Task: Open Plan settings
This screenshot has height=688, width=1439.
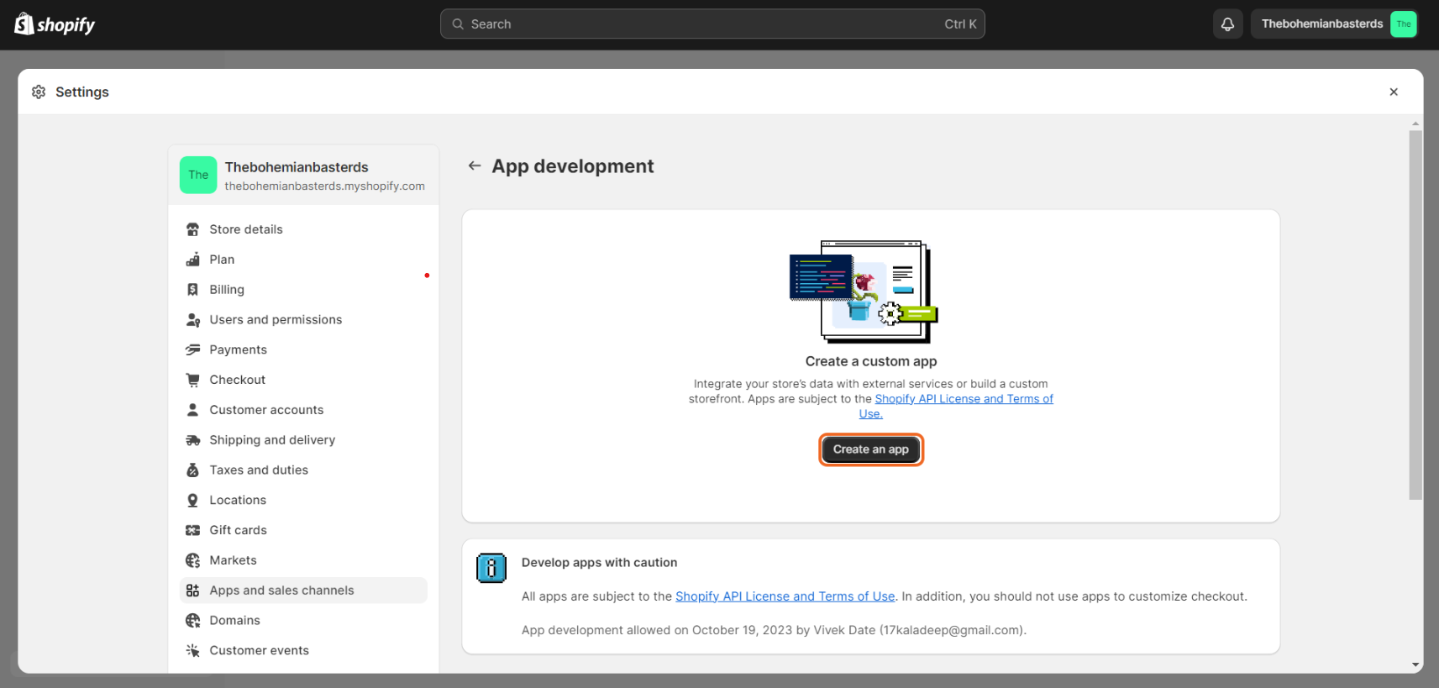Action: click(303, 260)
